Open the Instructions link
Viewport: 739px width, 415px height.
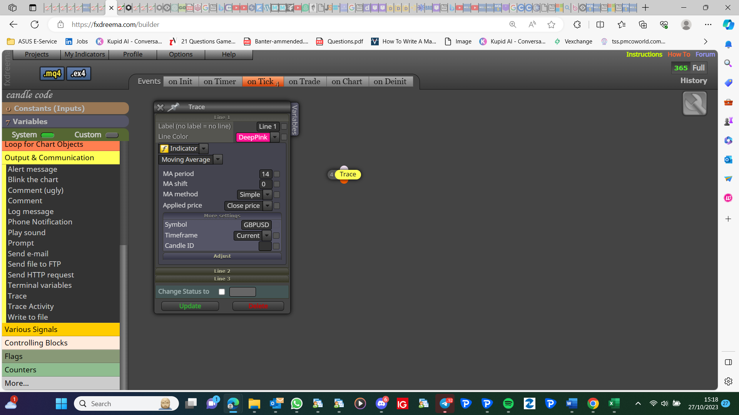pyautogui.click(x=644, y=54)
